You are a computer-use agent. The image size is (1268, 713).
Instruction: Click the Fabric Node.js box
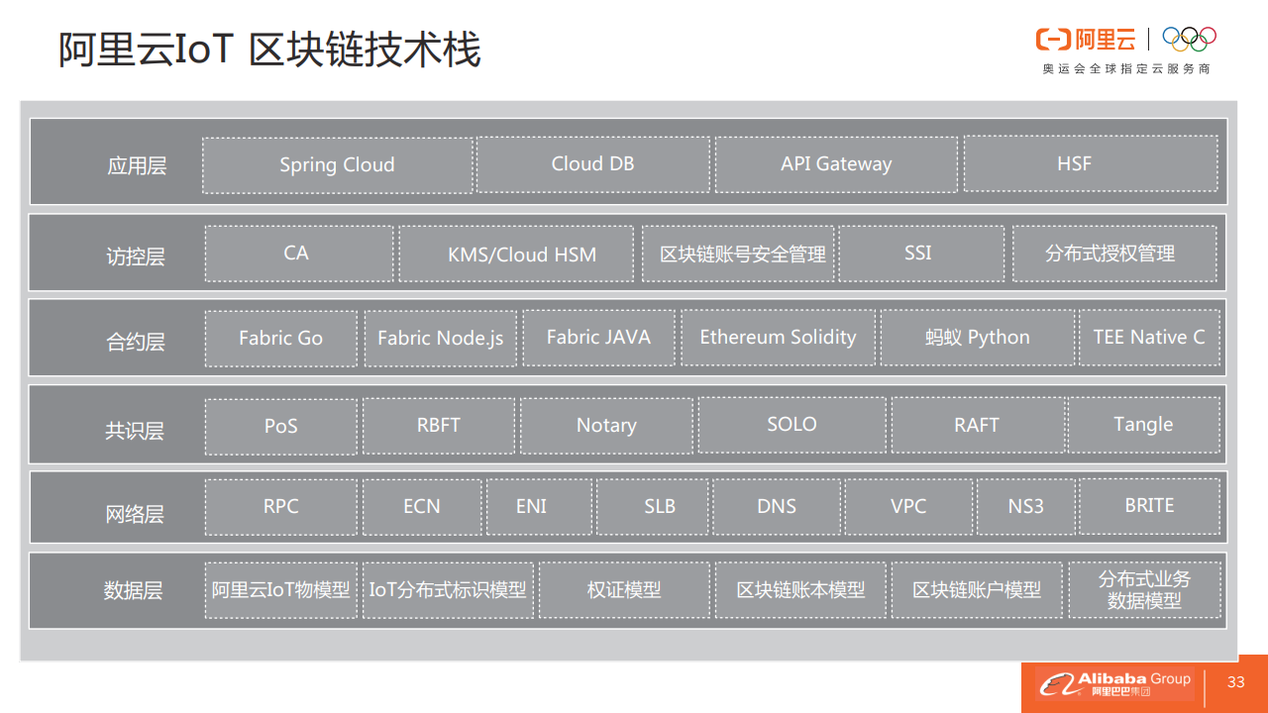(x=440, y=339)
